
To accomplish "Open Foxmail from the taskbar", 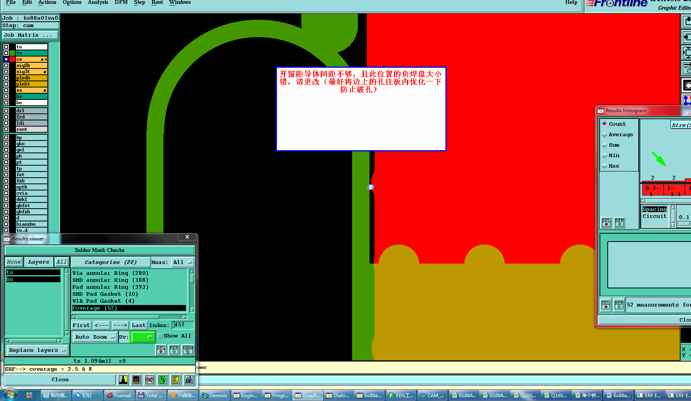I will [119, 395].
